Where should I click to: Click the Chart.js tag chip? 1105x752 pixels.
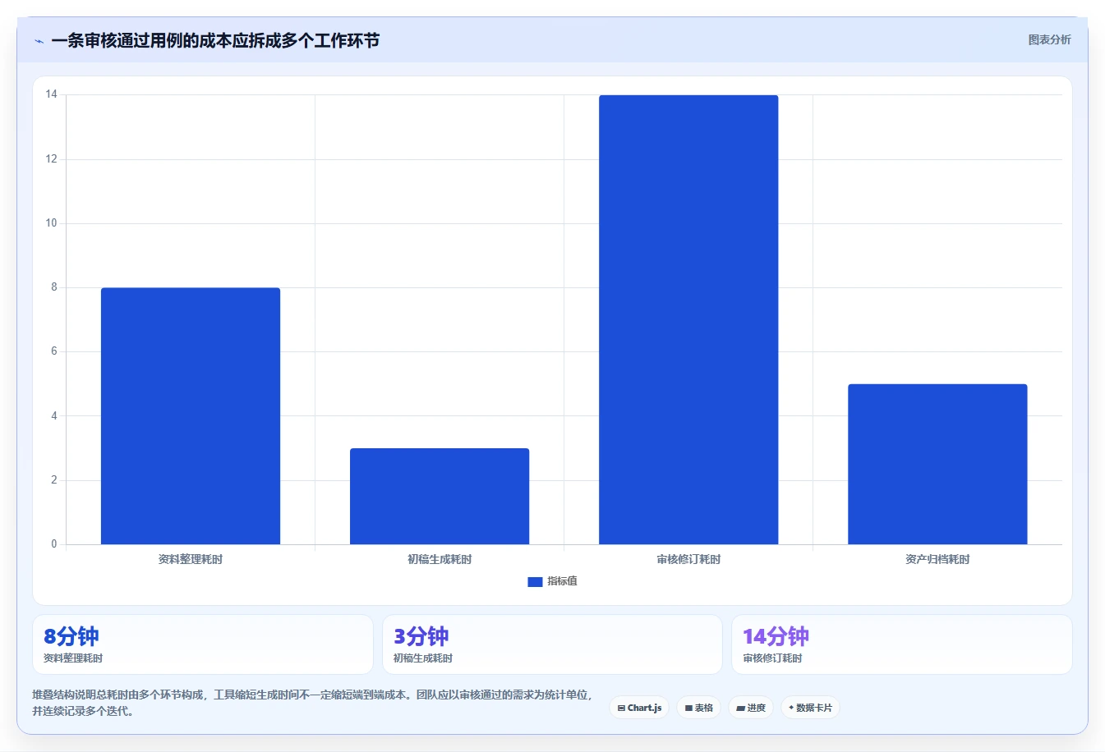(x=639, y=708)
